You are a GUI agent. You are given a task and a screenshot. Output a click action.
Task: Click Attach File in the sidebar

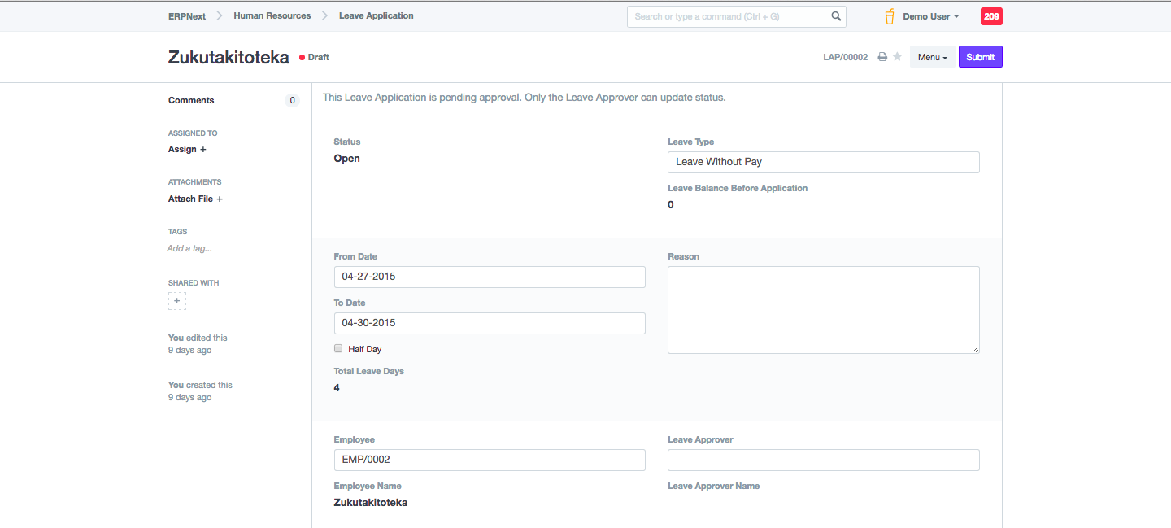(195, 199)
